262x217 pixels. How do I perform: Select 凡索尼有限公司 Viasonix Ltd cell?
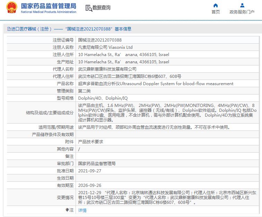pyautogui.click(x=105, y=47)
